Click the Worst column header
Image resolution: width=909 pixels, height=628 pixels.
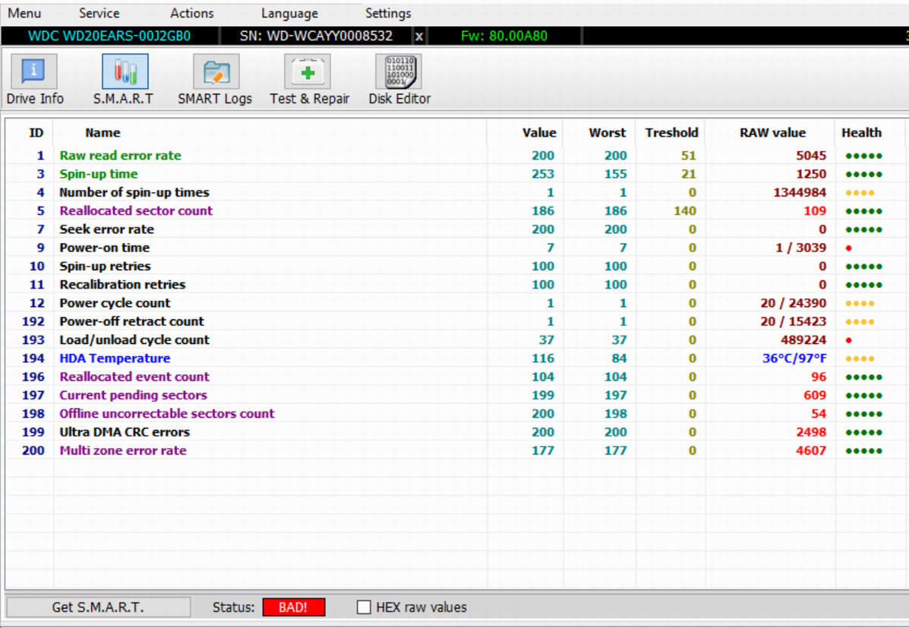pyautogui.click(x=607, y=133)
